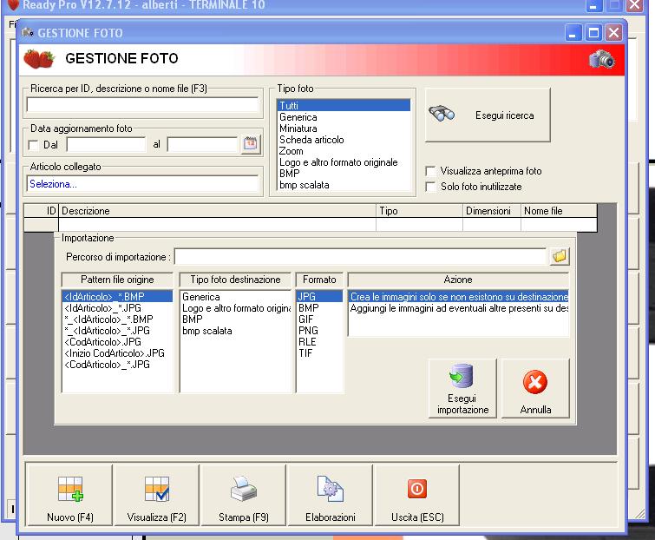Viewport: 655px width, 540px height.
Task: Click the Visualizza (F2) icon
Action: pyautogui.click(x=157, y=489)
